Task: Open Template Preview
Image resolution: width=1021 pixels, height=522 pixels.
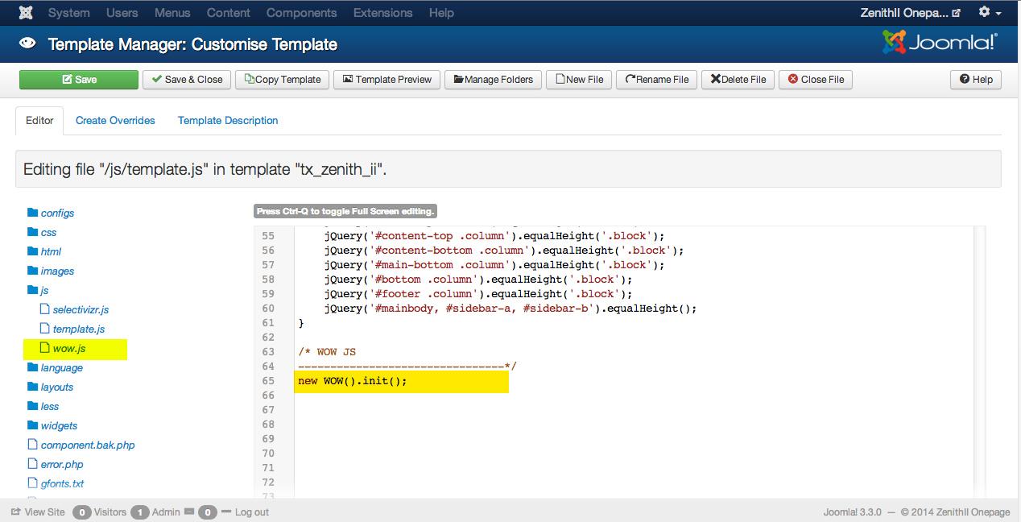Action: point(386,80)
